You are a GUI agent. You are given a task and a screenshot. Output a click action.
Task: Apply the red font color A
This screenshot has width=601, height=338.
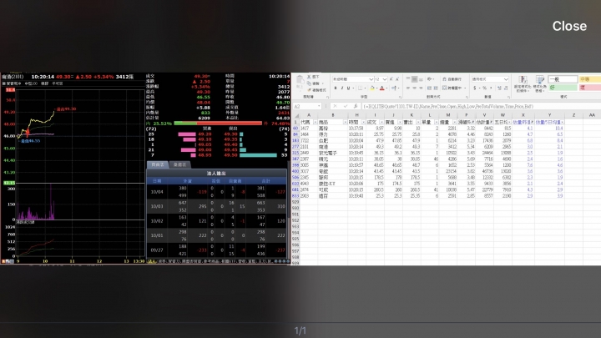tap(381, 88)
